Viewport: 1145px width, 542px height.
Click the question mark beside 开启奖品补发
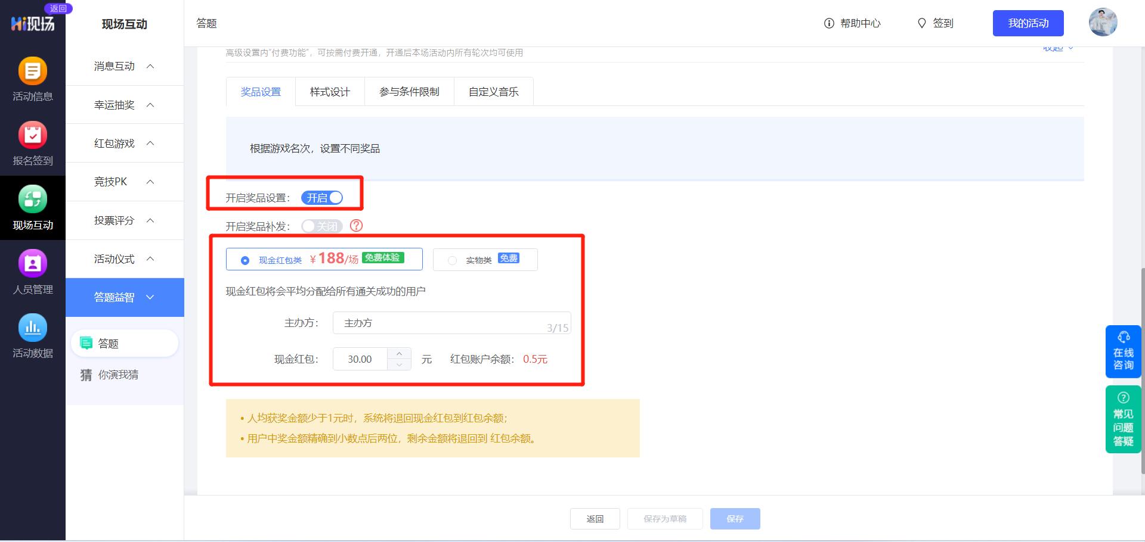[356, 226]
